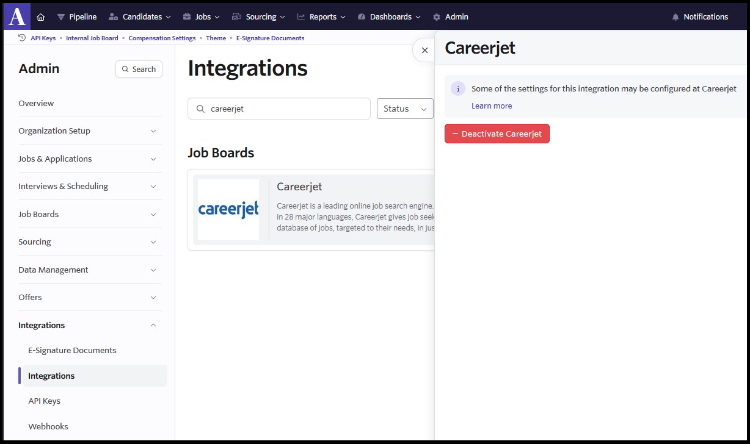Open the Status filter dropdown
This screenshot has width=750, height=444.
coord(405,109)
